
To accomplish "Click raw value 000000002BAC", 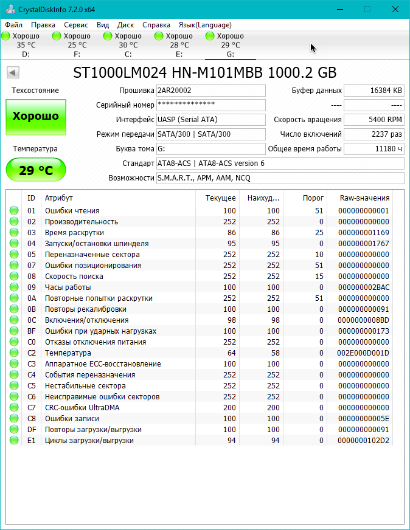I will pyautogui.click(x=364, y=287).
